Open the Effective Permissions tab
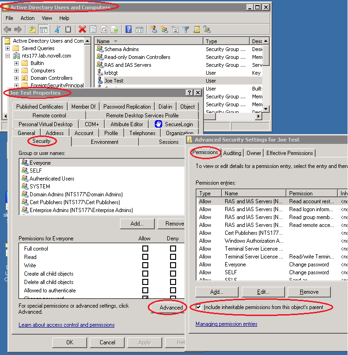 (290, 153)
